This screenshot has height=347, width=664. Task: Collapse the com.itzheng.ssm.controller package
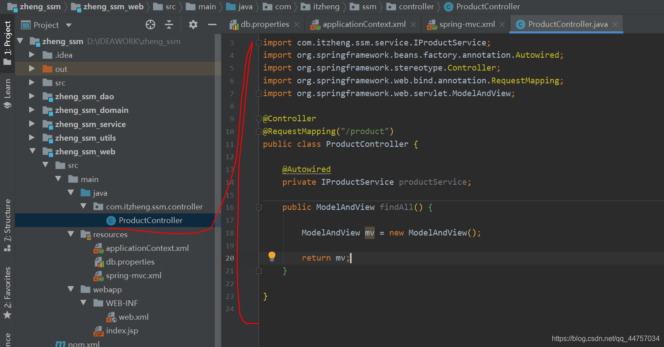(83, 206)
